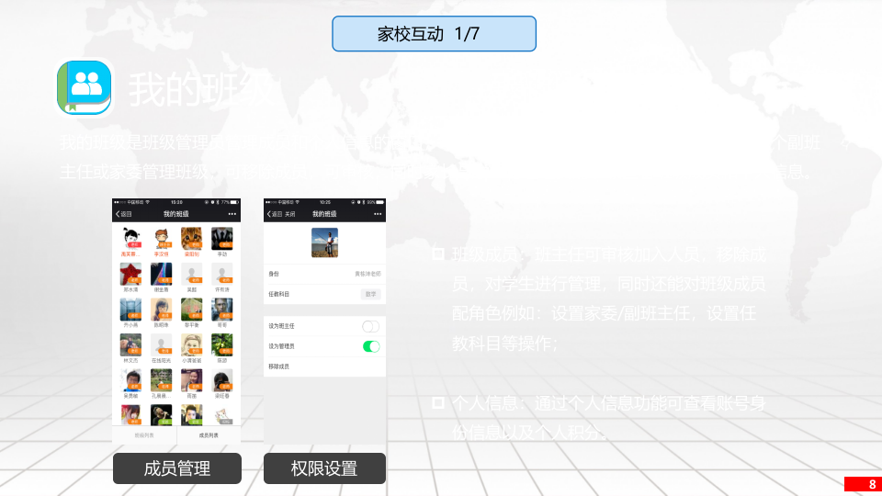Tap the 身份 identity row
This screenshot has width=882, height=496.
click(324, 274)
